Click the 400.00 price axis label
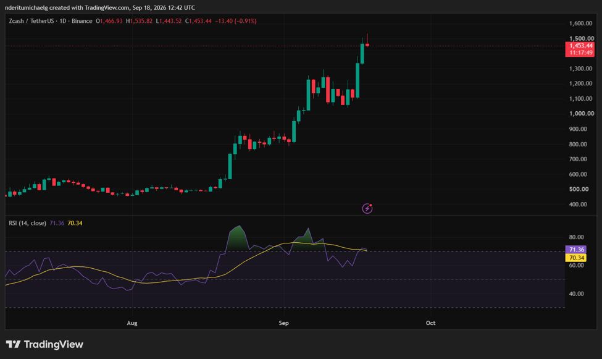 coord(578,204)
